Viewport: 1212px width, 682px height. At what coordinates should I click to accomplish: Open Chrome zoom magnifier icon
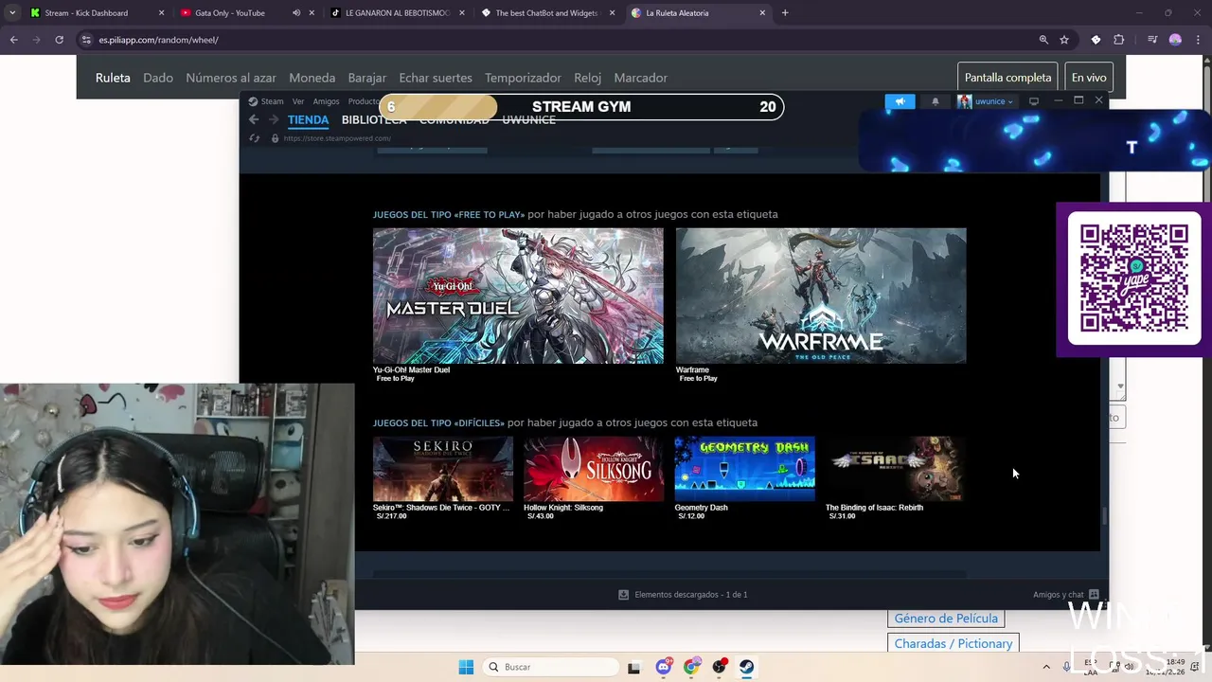coord(1043,40)
